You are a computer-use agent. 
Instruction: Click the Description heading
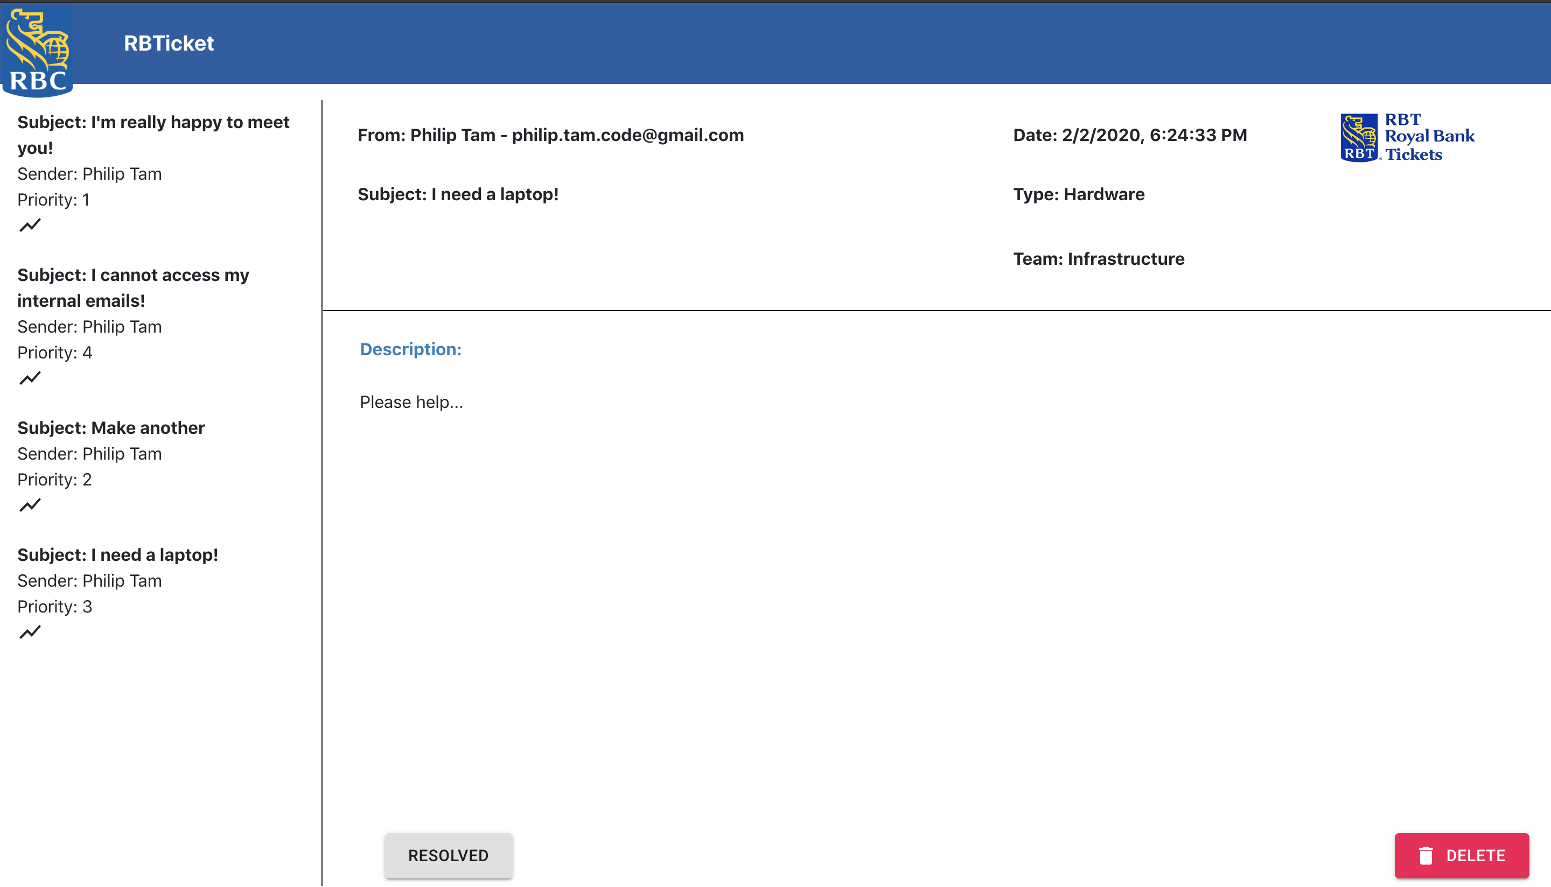[410, 349]
